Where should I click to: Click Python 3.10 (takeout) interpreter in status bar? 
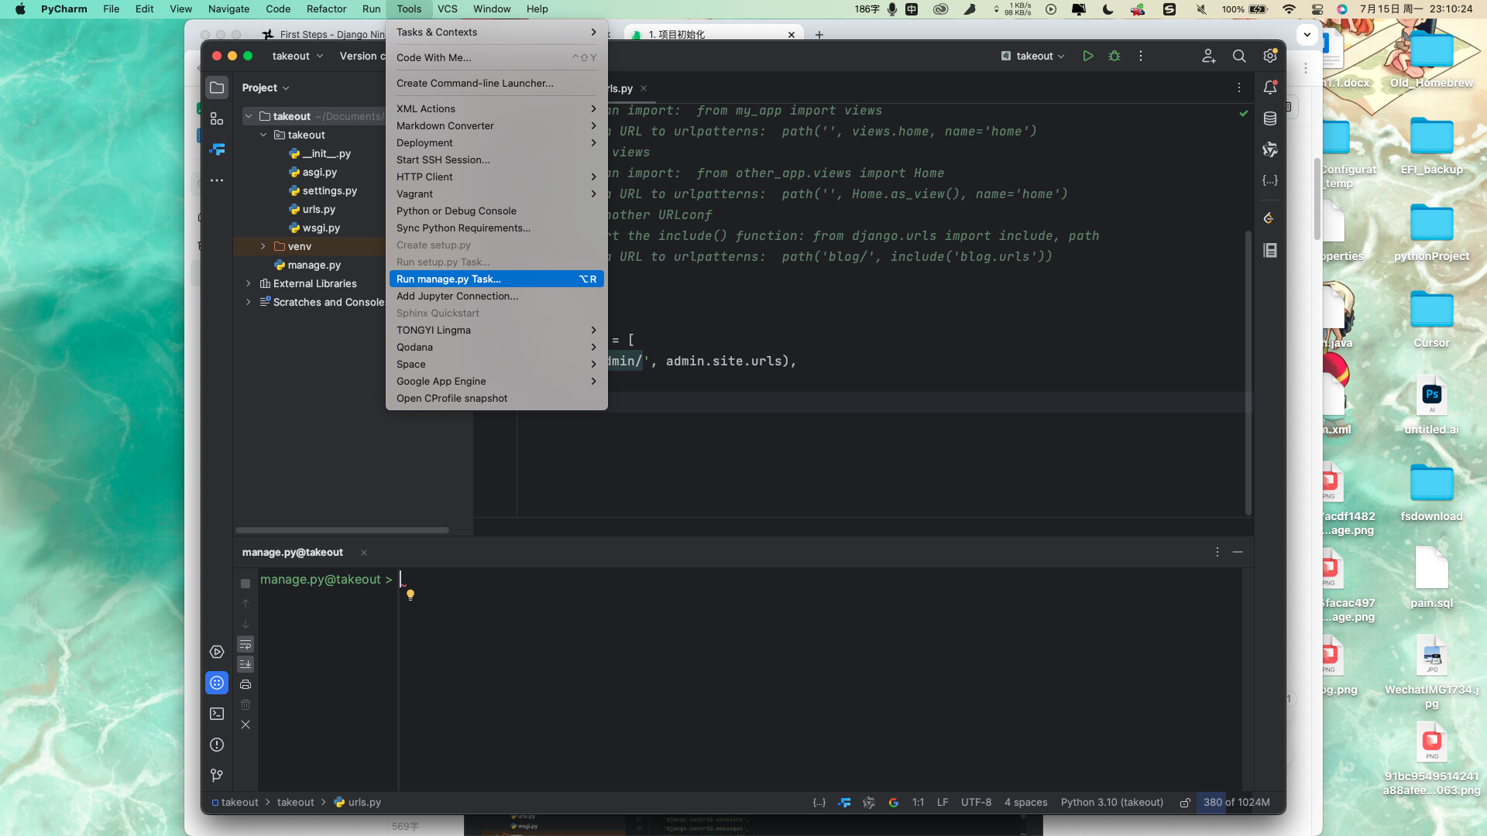tap(1111, 803)
